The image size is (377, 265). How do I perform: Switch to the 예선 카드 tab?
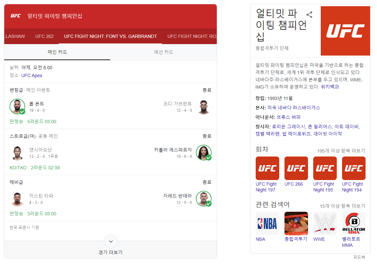click(163, 52)
